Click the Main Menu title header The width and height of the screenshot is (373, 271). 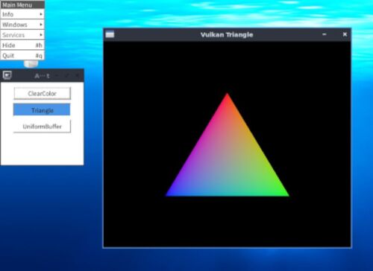(22, 4)
